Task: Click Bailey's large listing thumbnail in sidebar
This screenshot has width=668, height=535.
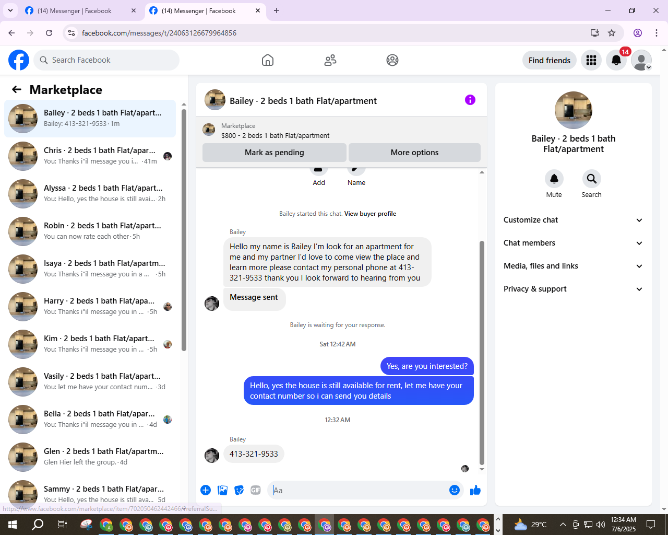Action: click(574, 110)
